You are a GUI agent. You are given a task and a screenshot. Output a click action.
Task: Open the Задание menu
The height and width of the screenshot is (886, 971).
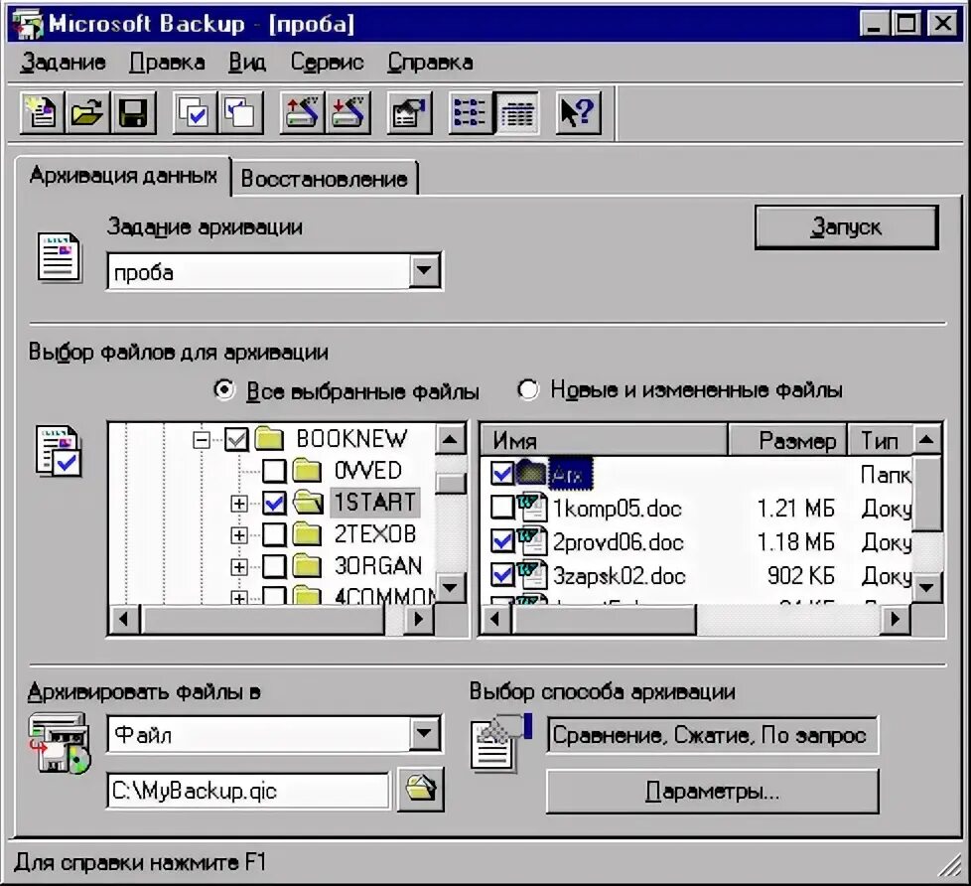click(x=64, y=63)
